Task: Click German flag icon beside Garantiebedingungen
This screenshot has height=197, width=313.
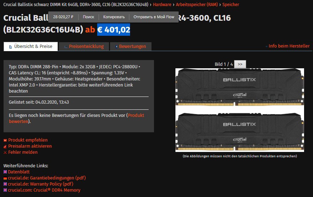Action: (x=5, y=178)
